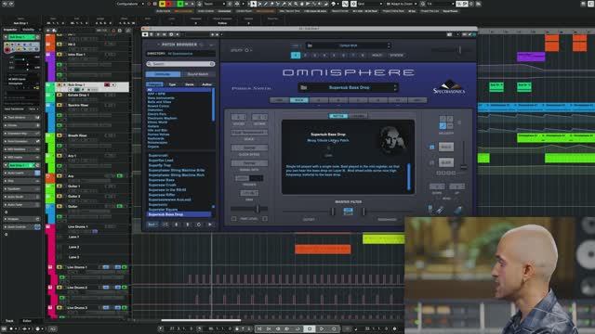
Task: Open the Sort menu in browser footer
Action: 152,225
